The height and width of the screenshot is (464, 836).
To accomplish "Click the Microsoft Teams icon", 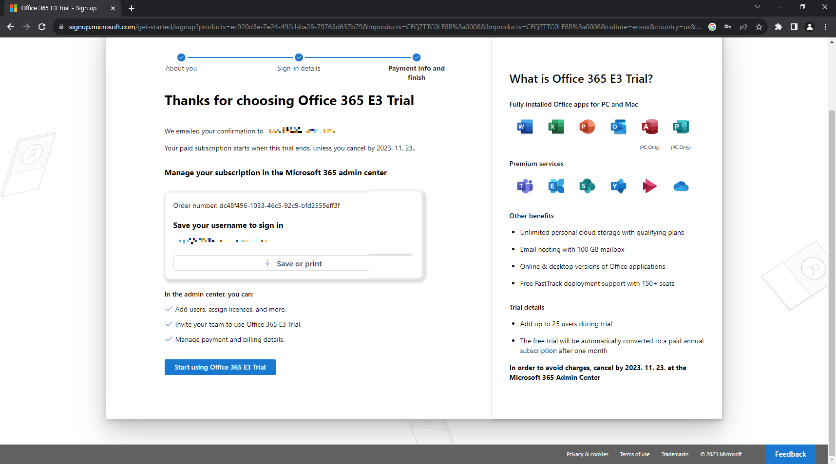I will (525, 186).
